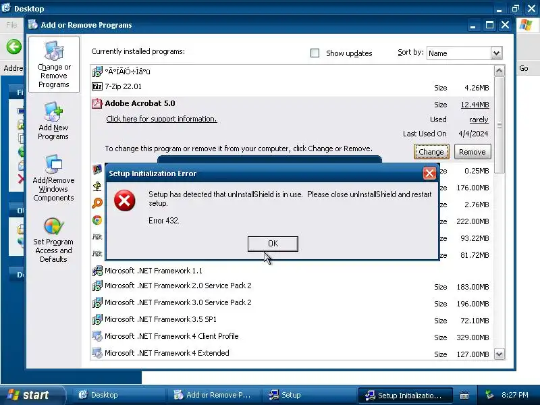Click Change button for Adobe Acrobat 5.0
Viewport: 540px width, 405px height.
point(431,152)
